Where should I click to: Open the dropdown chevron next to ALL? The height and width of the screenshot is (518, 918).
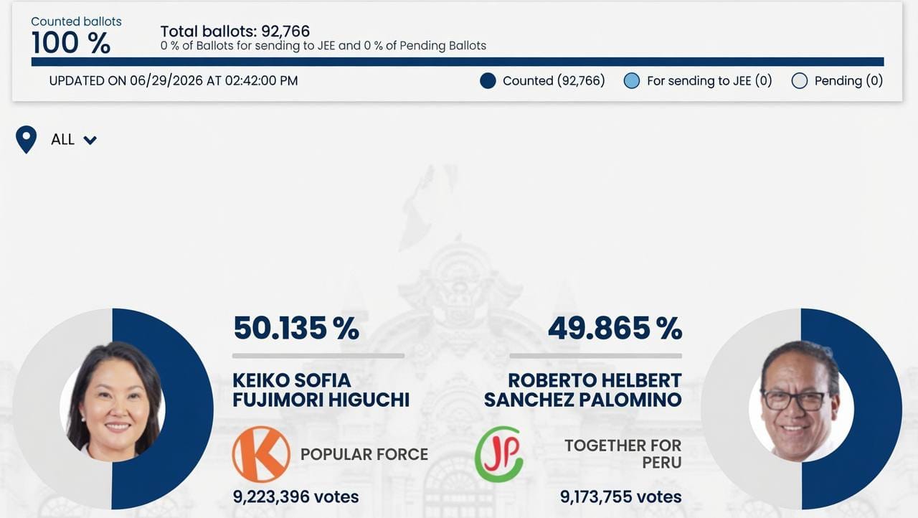coord(90,141)
